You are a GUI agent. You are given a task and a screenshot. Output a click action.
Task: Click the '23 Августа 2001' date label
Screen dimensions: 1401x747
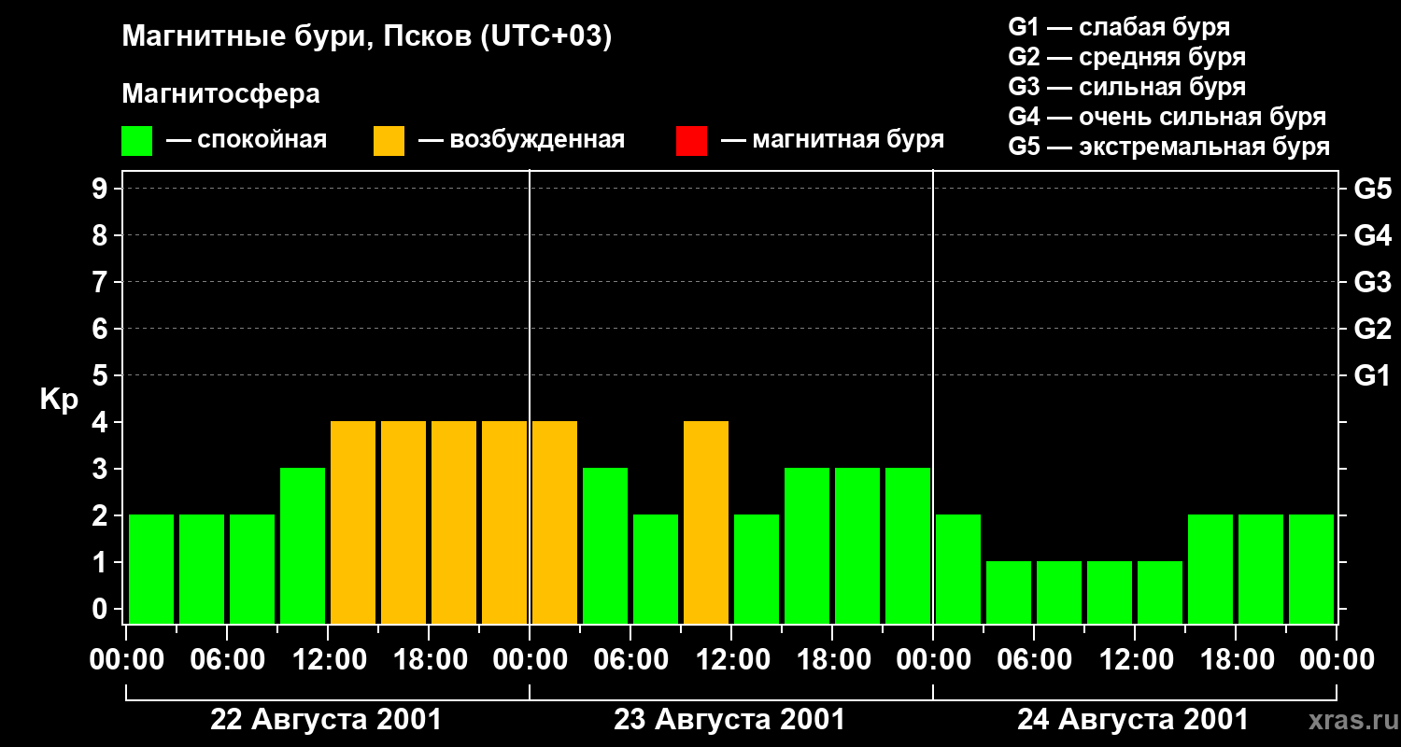click(729, 720)
